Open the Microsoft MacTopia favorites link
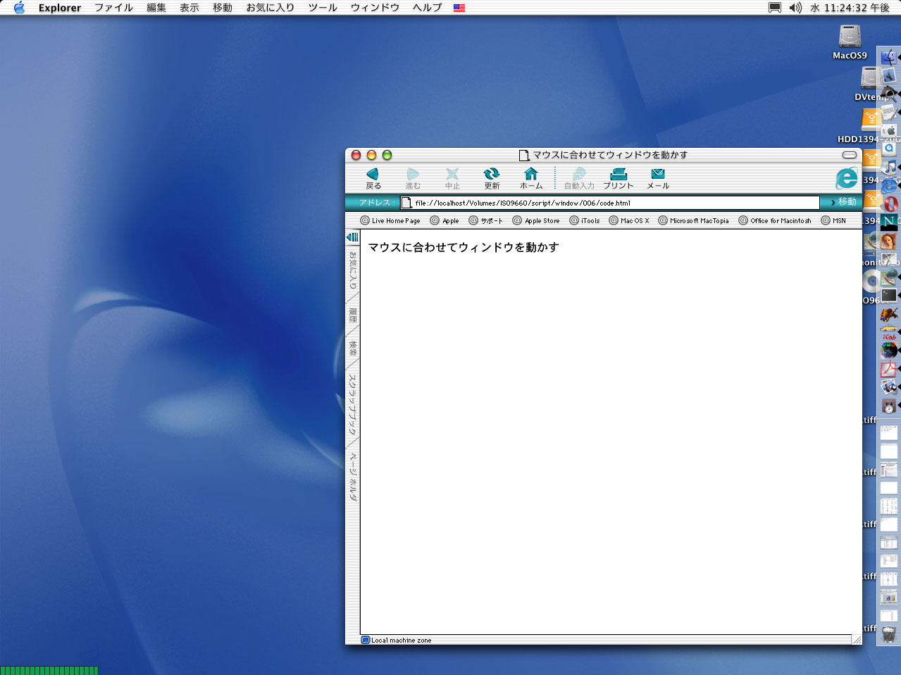The image size is (901, 675). 694,220
